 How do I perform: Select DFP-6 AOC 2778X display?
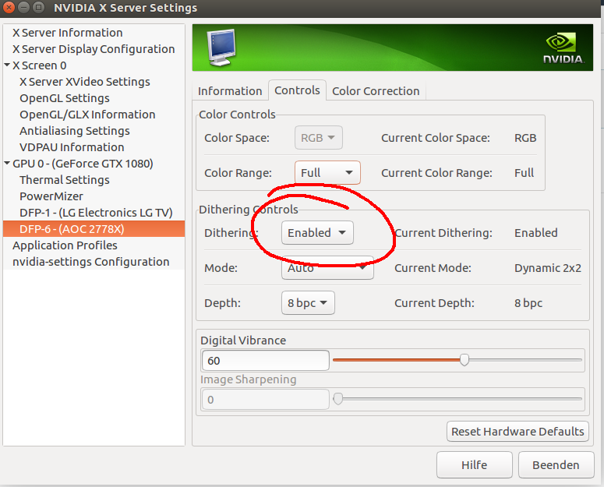[x=94, y=228]
